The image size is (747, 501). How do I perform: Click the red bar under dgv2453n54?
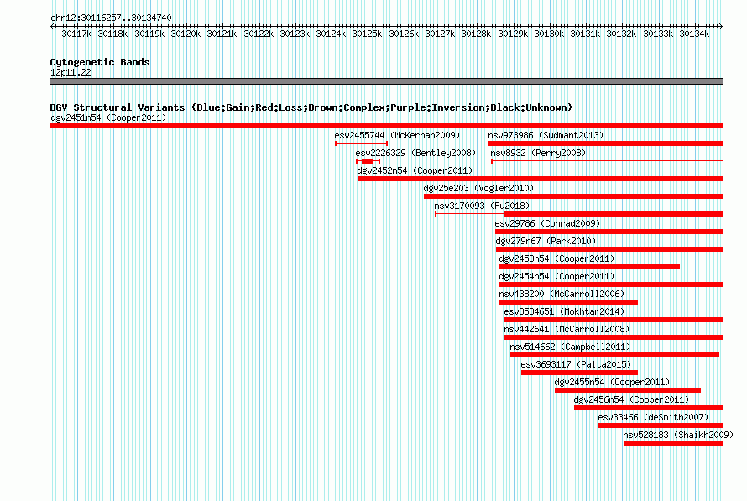[589, 267]
